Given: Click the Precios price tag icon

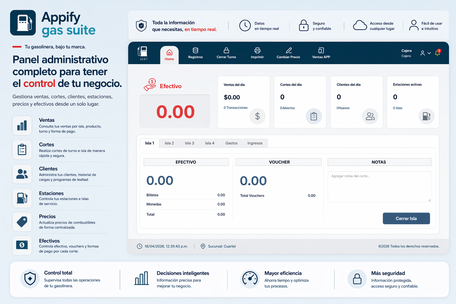Looking at the screenshot, I should coord(22,222).
